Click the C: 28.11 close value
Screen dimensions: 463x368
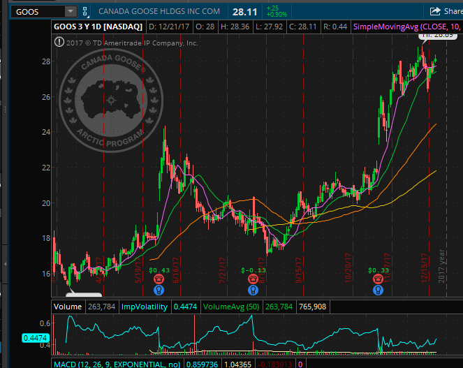coord(303,27)
